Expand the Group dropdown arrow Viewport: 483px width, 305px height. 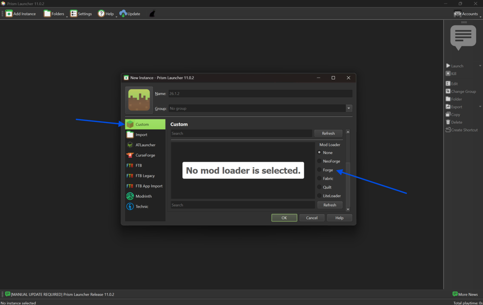click(349, 108)
